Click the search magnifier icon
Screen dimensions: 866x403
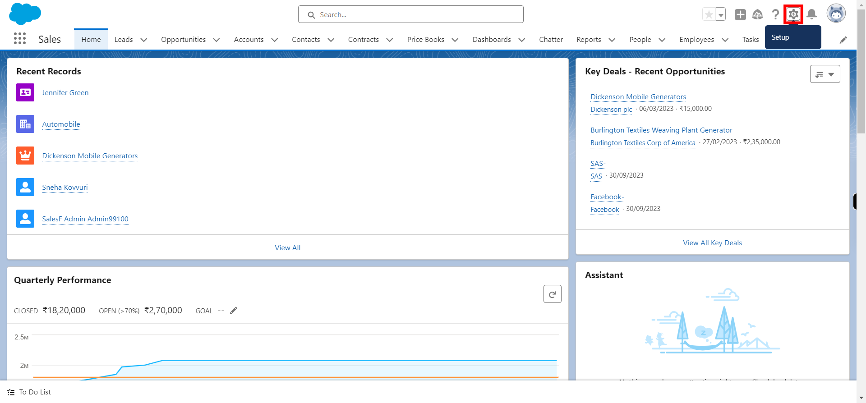pyautogui.click(x=311, y=15)
